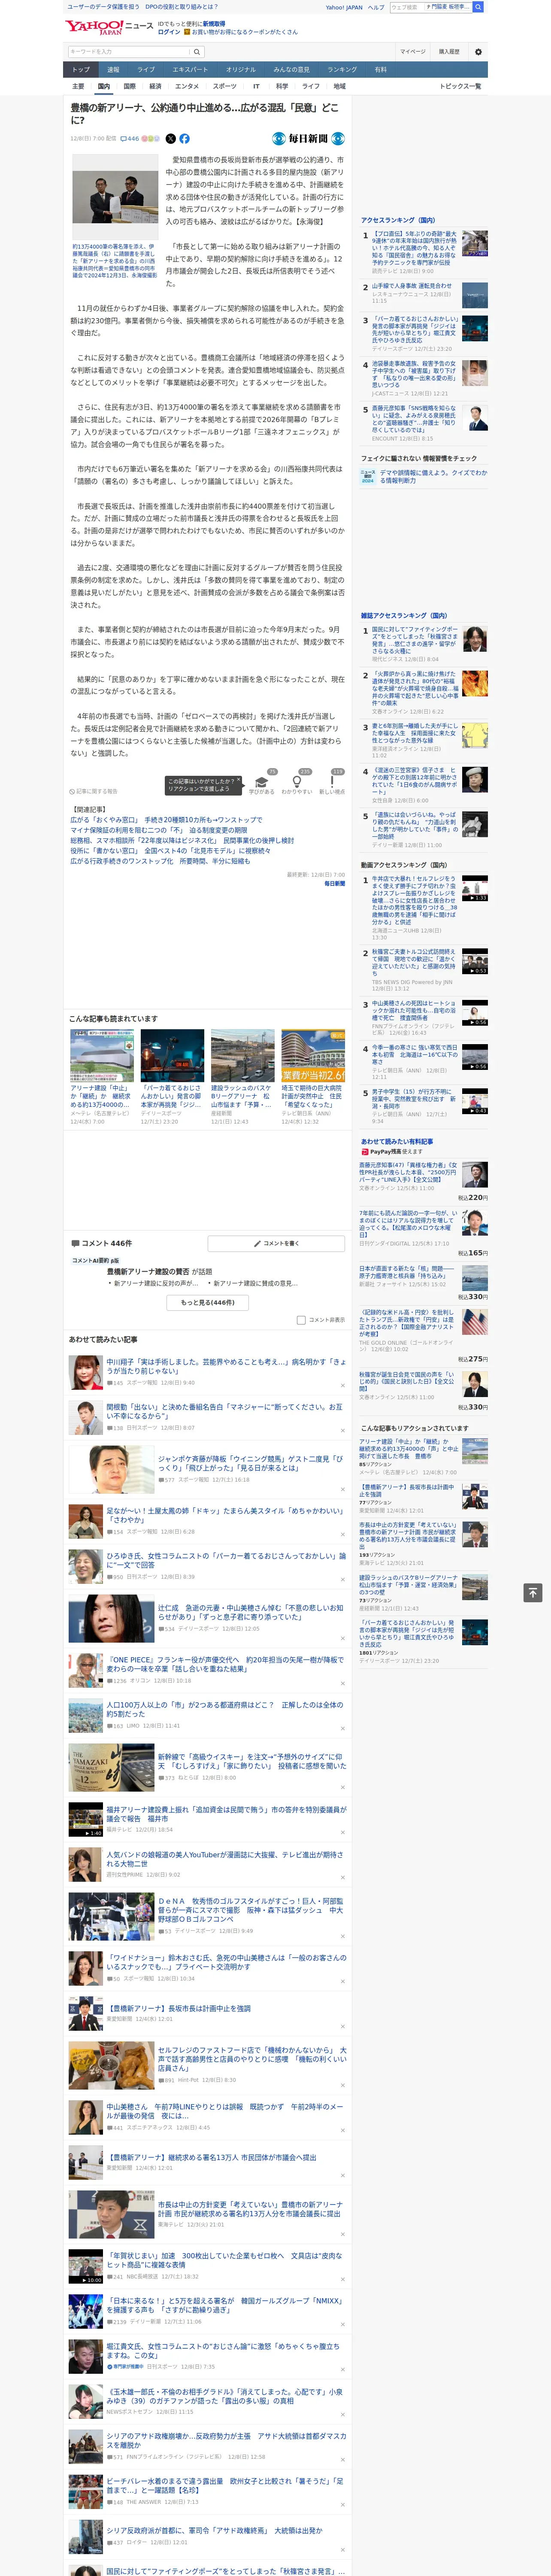Screen dimensions: 551x2576
Task: Select 地域 category
Action: (x=339, y=86)
